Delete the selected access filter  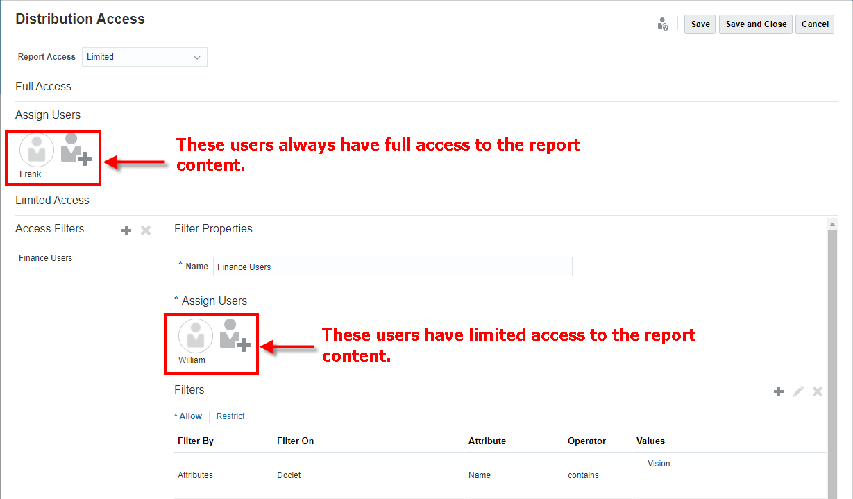coord(146,230)
